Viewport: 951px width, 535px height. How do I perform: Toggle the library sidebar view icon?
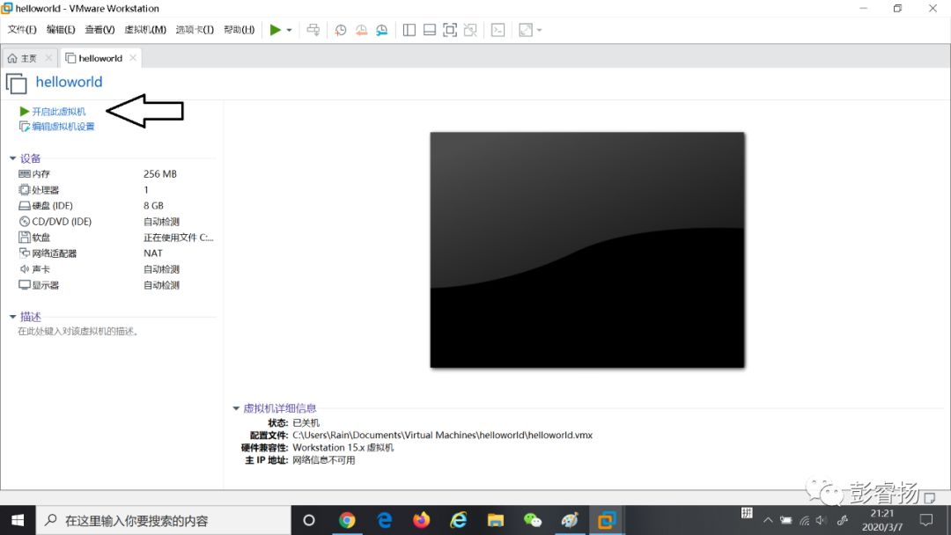(409, 30)
